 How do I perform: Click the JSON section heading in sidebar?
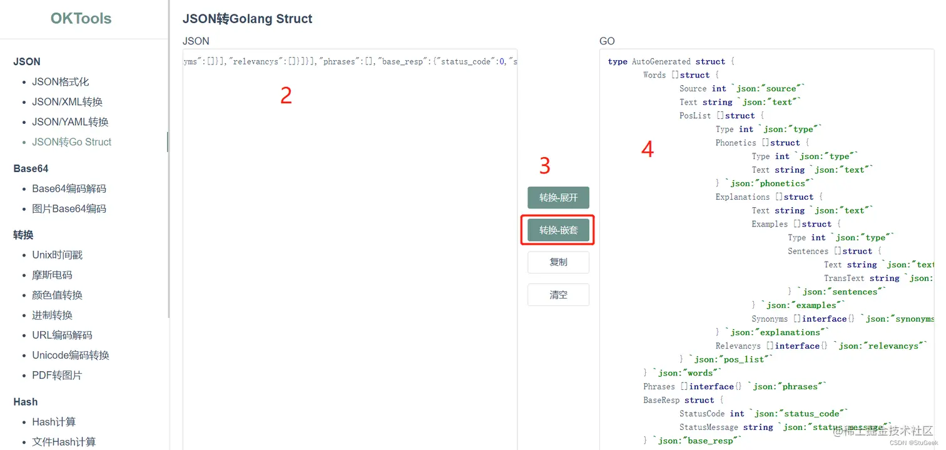coord(27,62)
